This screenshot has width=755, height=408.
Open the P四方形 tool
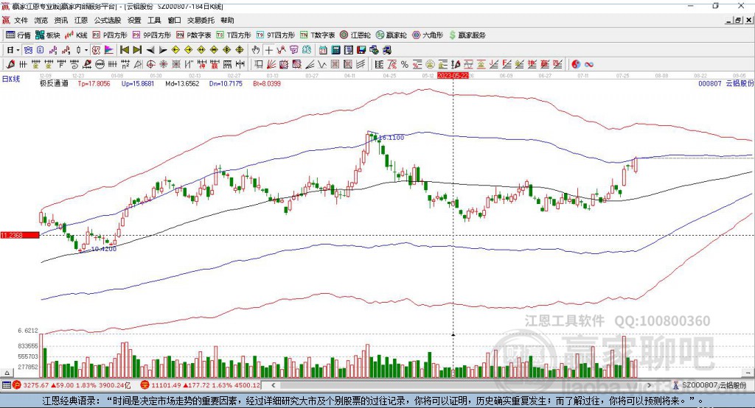tap(110, 35)
